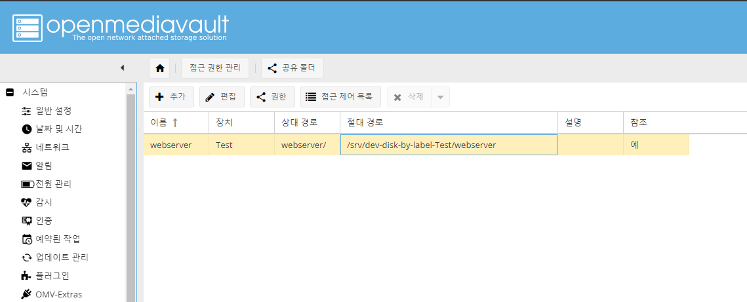Screen dimensions: 747x302
Task: Collapse the left navigation sidebar arrow
Action: (122, 68)
